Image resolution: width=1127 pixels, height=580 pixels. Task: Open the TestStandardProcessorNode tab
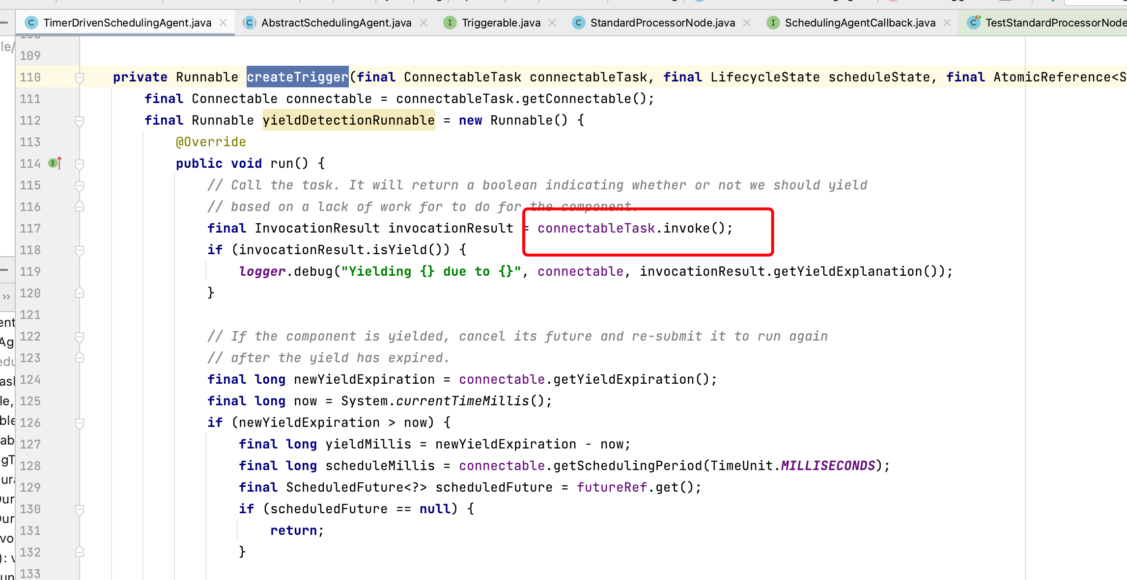click(x=1046, y=23)
